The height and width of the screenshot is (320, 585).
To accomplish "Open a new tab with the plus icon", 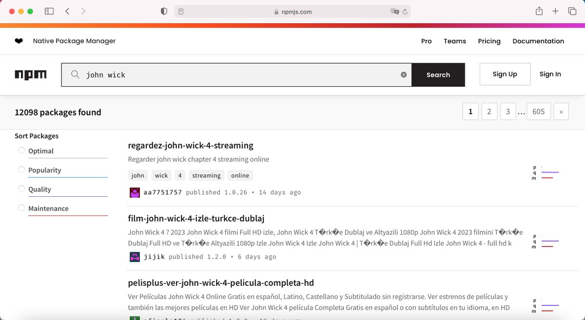I will pyautogui.click(x=555, y=11).
